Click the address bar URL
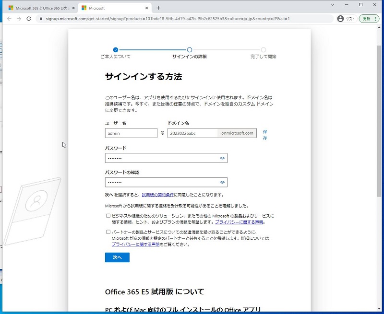The height and width of the screenshot is (314, 384). (168, 19)
